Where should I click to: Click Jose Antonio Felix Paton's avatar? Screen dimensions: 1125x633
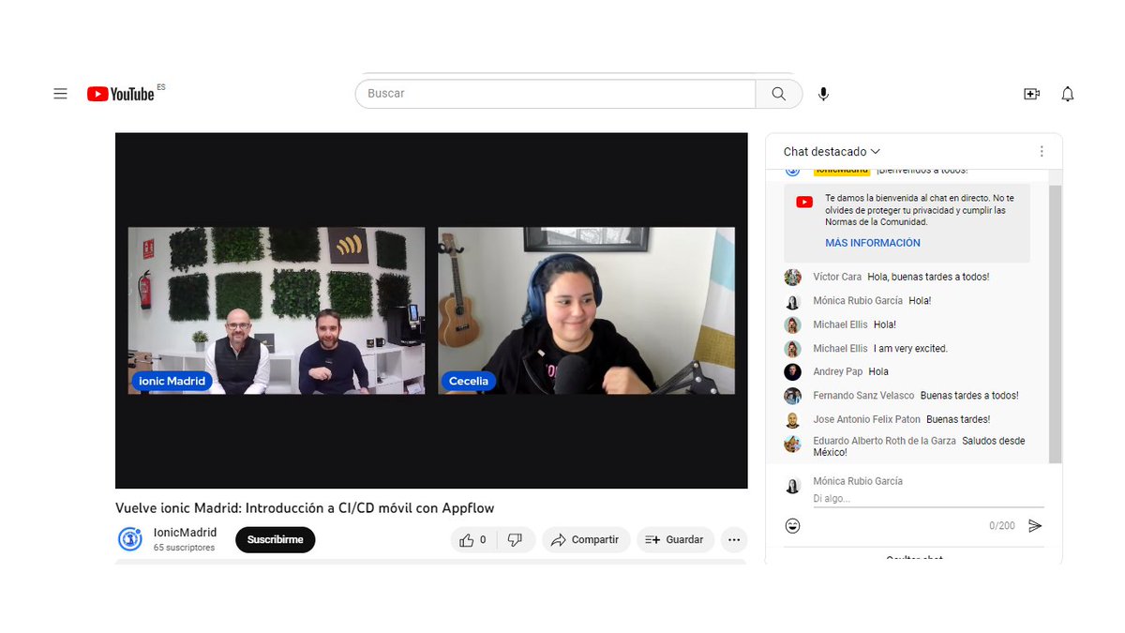click(x=793, y=420)
